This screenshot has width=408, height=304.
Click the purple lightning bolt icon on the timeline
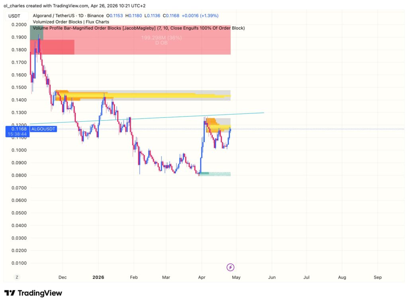231,267
